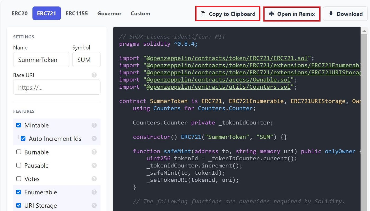Click the '_tokenIdCounter.increment();' line
The image size is (370, 211).
[194, 166]
